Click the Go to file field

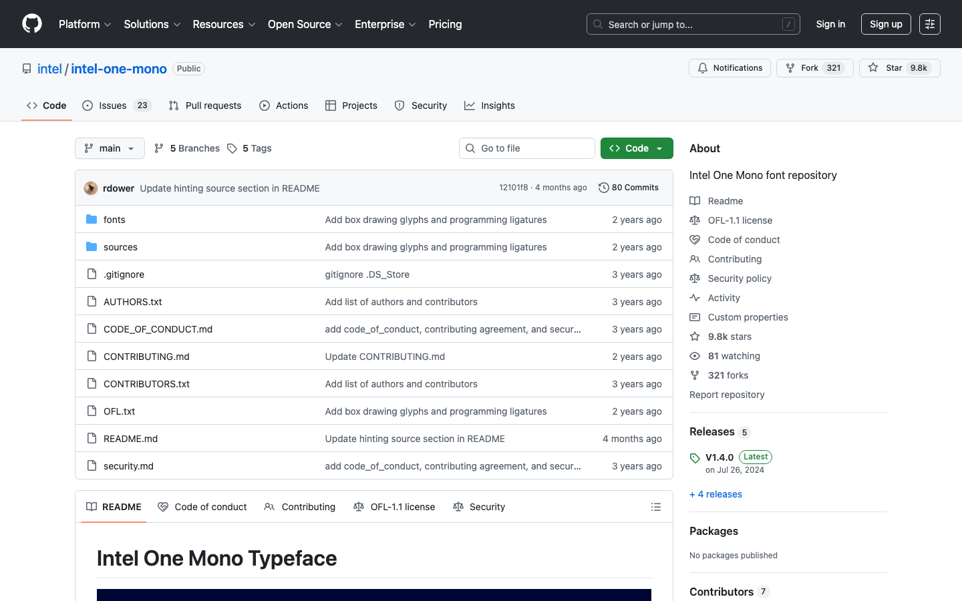tap(527, 148)
